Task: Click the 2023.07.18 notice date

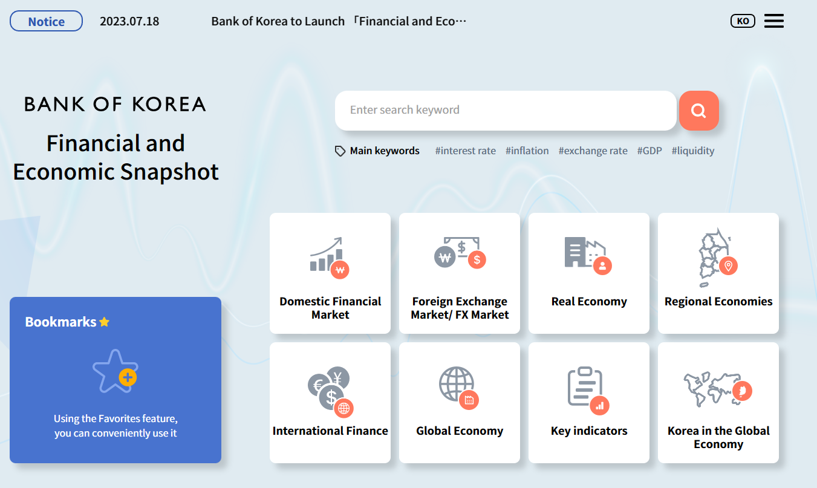Action: (129, 21)
